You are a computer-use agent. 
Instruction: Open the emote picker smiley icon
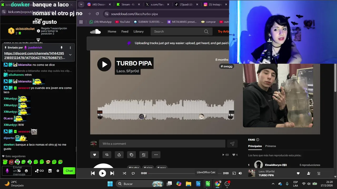pos(26,171)
